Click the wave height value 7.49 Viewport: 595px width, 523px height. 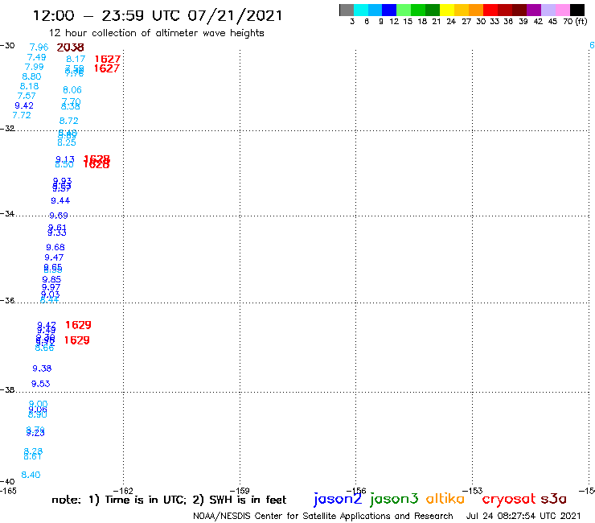coord(36,57)
